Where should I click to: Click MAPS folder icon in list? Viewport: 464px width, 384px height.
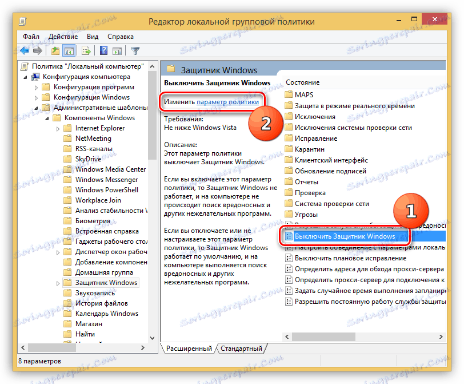click(x=288, y=95)
